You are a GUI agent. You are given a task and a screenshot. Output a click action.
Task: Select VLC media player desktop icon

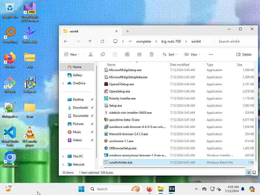click(x=30, y=137)
